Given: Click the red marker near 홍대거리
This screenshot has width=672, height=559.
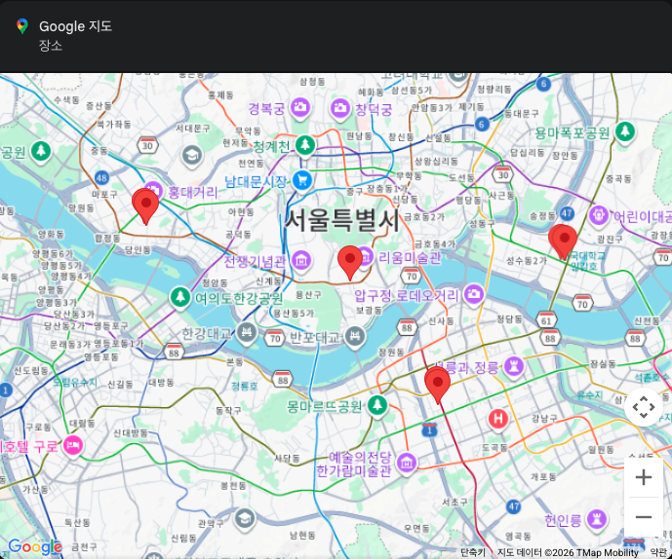Looking at the screenshot, I should point(145,205).
